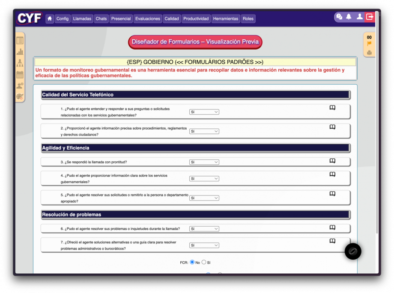Open the calendar icon in left sidebar

pyautogui.click(x=20, y=74)
